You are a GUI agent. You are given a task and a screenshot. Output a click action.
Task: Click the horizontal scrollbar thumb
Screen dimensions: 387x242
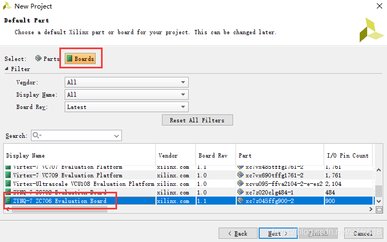pos(59,210)
